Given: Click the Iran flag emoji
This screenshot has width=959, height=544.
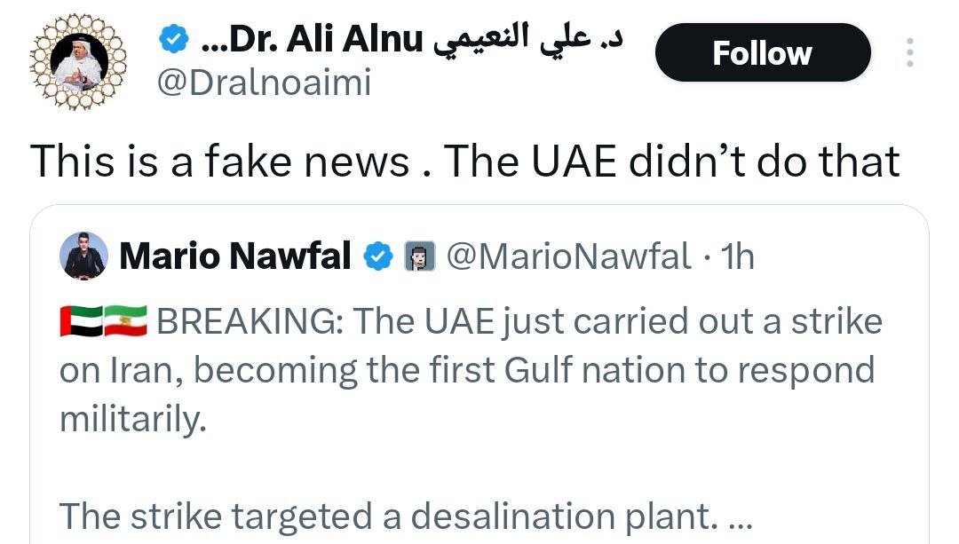Looking at the screenshot, I should point(125,321).
